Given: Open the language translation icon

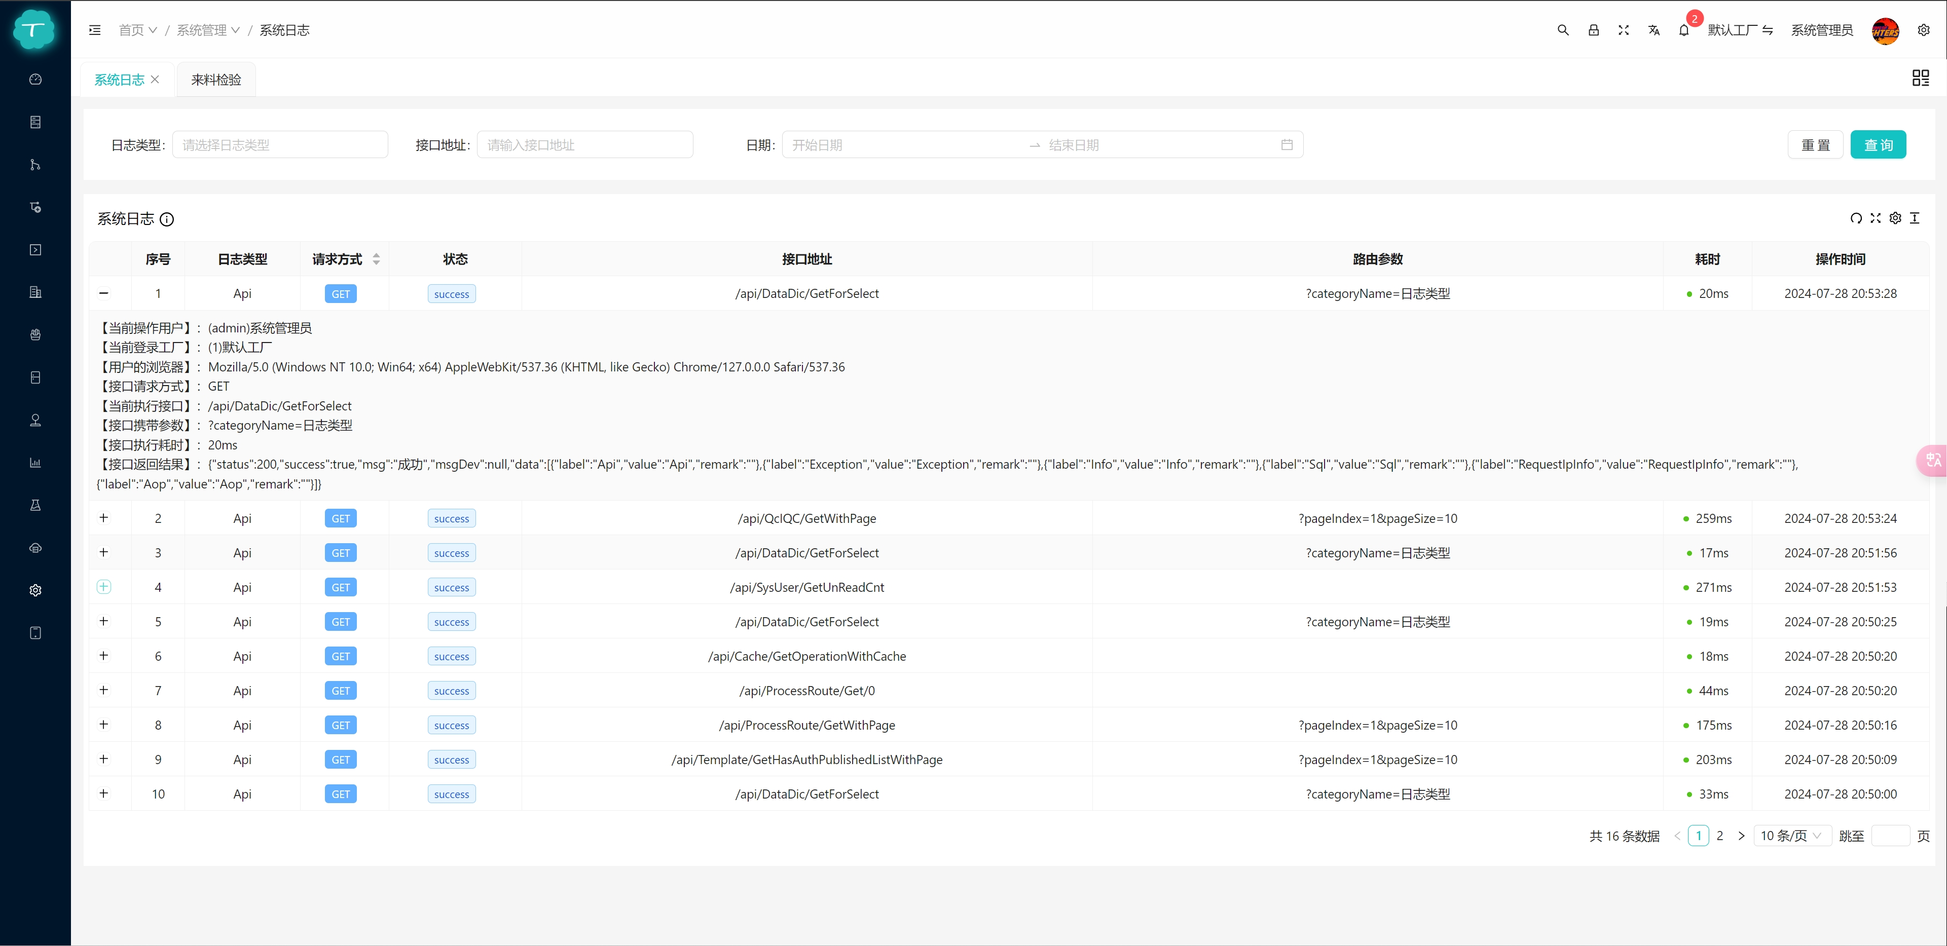Looking at the screenshot, I should pyautogui.click(x=1654, y=30).
